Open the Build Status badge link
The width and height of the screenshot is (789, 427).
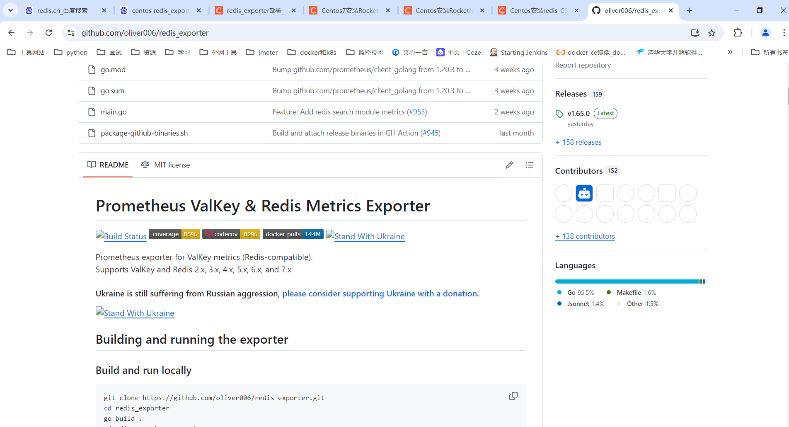[x=121, y=236]
